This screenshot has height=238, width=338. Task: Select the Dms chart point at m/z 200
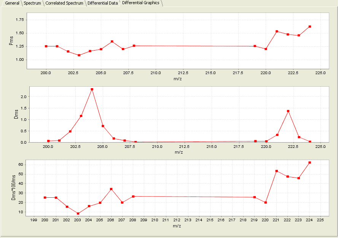point(48,141)
